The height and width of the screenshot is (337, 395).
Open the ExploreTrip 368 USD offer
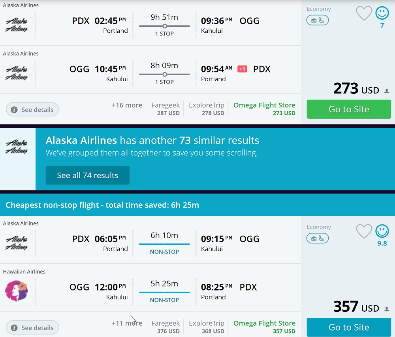[206, 327]
